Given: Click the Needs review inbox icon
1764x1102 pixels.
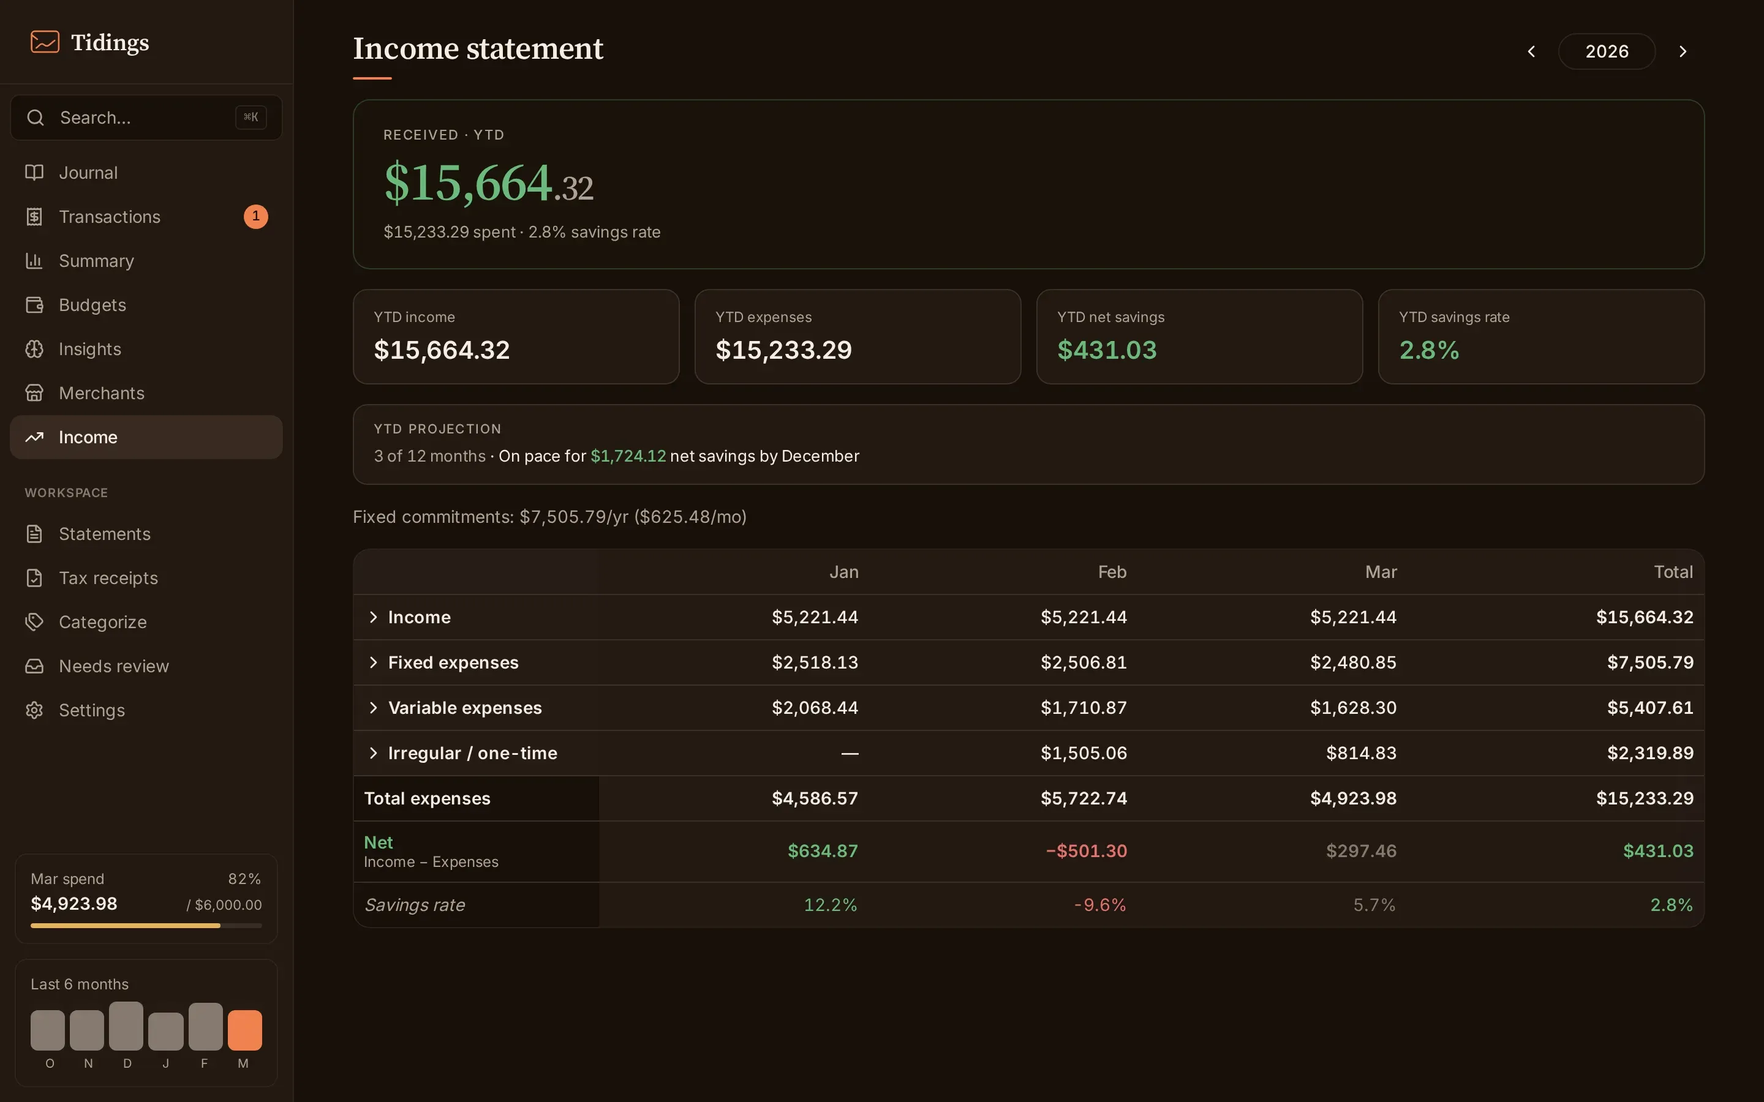Looking at the screenshot, I should (x=34, y=666).
